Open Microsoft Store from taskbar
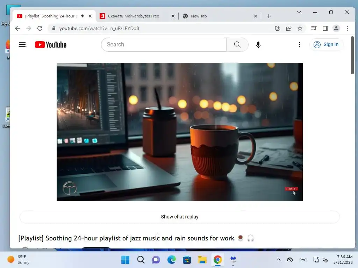Screen dimensions: 358x268 pyautogui.click(x=187, y=260)
